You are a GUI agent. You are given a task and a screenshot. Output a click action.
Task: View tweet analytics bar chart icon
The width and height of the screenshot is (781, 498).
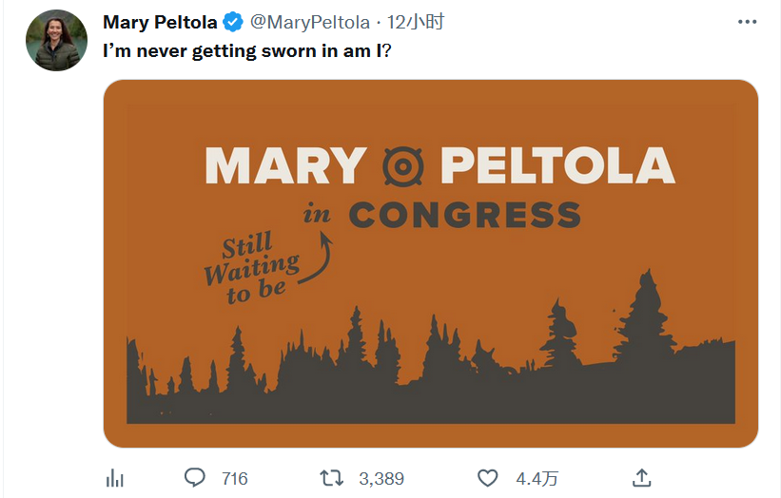coord(115,478)
